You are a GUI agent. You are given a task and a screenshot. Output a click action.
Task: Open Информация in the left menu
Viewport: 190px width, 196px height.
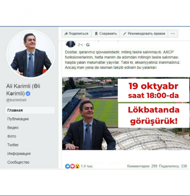pyautogui.click(x=19, y=153)
